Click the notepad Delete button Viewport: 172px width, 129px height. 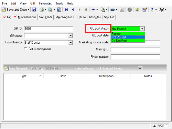point(53,68)
